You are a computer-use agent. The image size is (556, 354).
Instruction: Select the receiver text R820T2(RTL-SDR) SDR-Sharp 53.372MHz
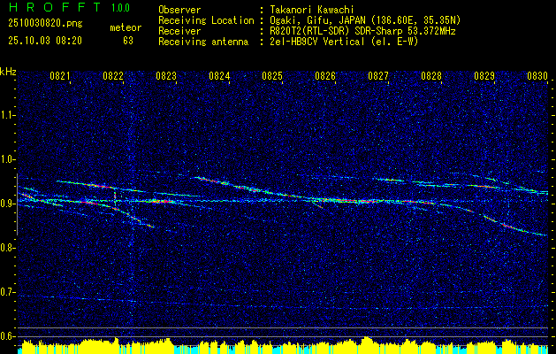click(x=362, y=31)
